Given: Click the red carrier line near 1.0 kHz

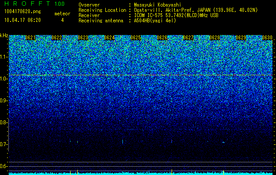Looking at the screenshot, I should coord(140,75).
